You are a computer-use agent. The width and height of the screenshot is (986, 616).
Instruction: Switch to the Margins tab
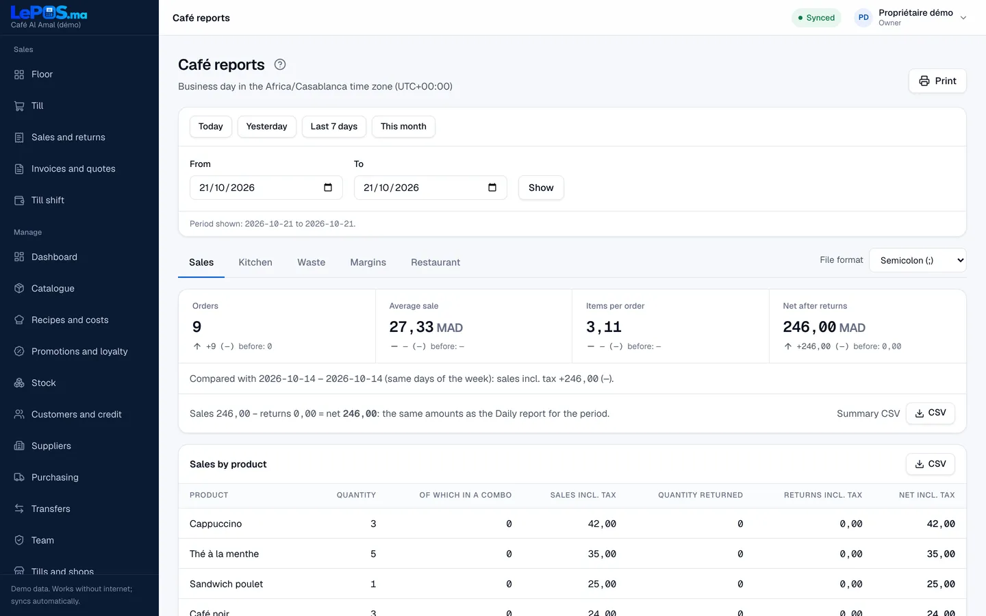tap(368, 263)
